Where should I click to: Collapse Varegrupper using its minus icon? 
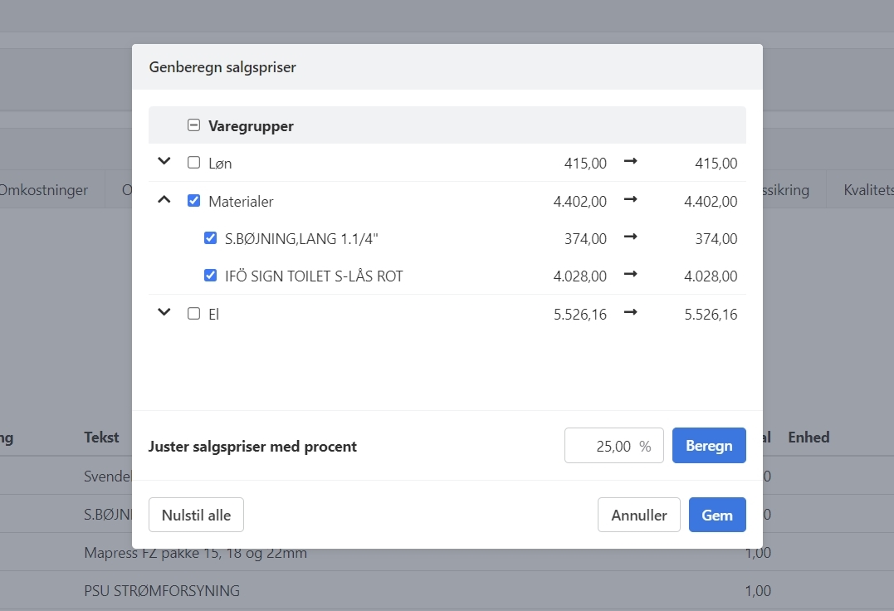click(193, 125)
